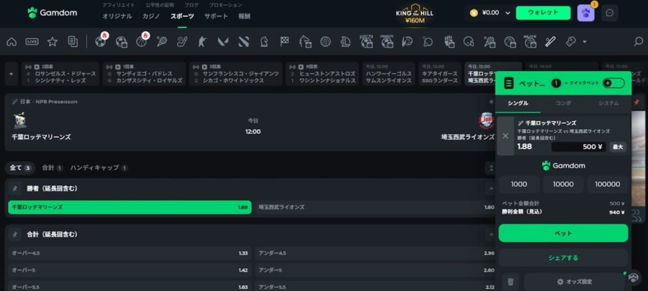Remove Chiba Lotte bet with X

pos(505,136)
